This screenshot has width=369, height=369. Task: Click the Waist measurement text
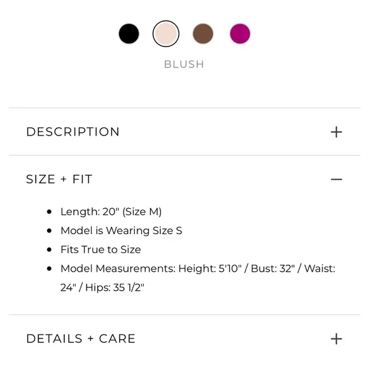[x=319, y=268]
